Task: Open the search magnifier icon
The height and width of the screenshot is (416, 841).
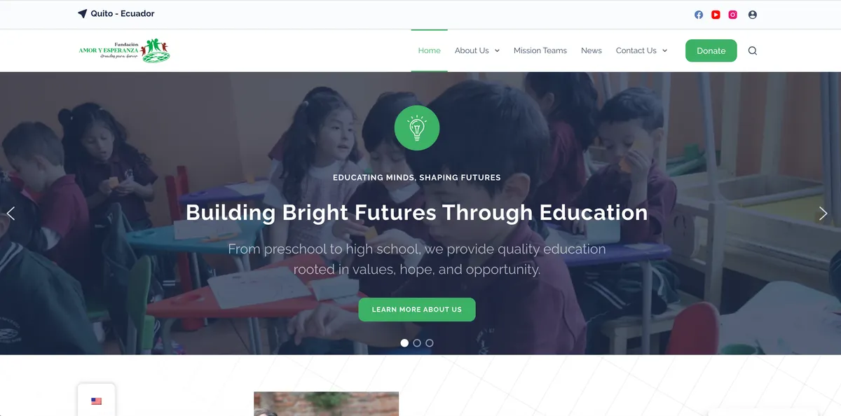Action: (x=753, y=50)
